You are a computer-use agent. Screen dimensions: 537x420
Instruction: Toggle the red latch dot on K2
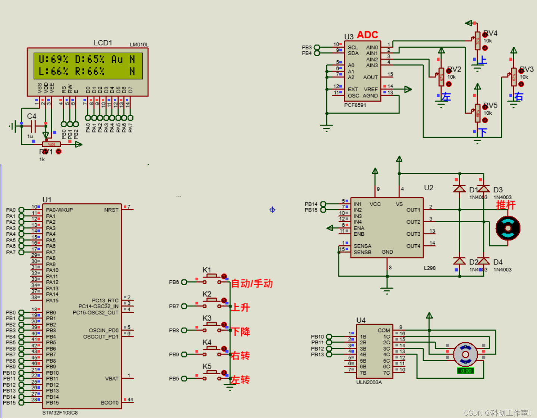(x=224, y=300)
